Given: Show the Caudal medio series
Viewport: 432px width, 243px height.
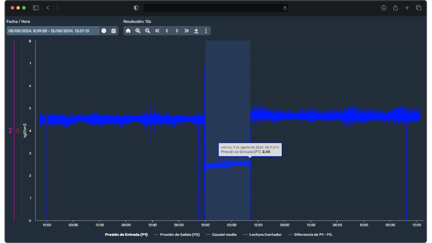Looking at the screenshot, I should [224, 234].
